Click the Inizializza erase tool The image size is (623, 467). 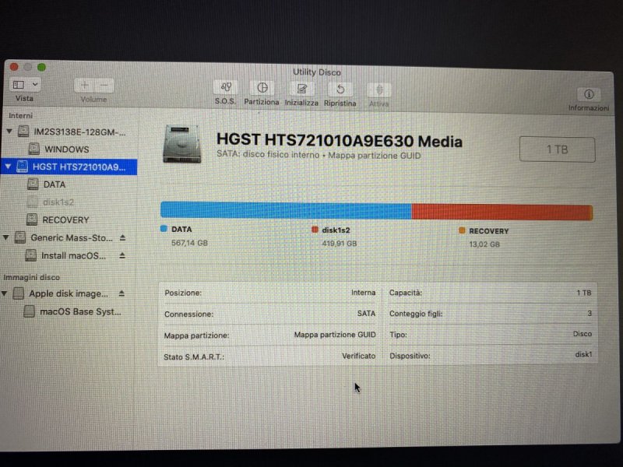(301, 88)
